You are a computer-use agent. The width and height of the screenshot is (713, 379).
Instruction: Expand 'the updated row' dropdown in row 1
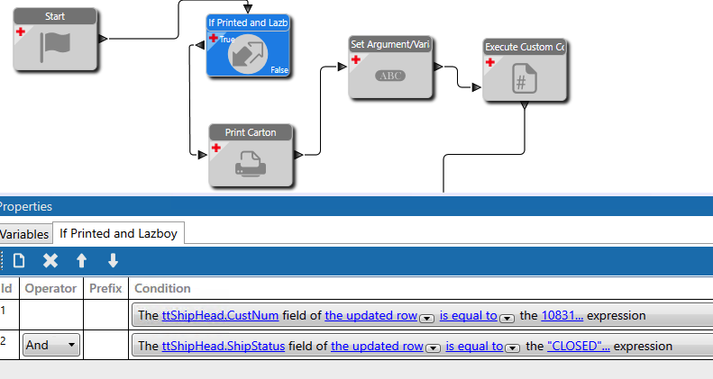[x=426, y=318]
